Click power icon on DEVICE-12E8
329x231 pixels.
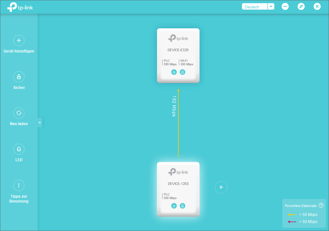[x=174, y=206]
